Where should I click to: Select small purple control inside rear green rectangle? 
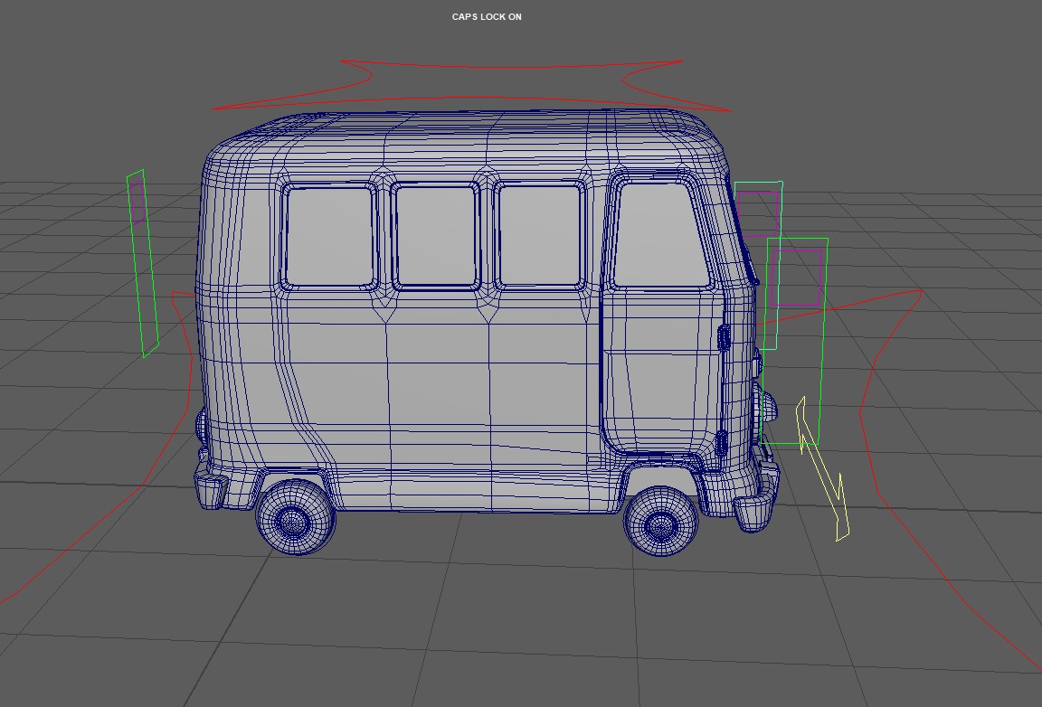pyautogui.click(x=137, y=203)
